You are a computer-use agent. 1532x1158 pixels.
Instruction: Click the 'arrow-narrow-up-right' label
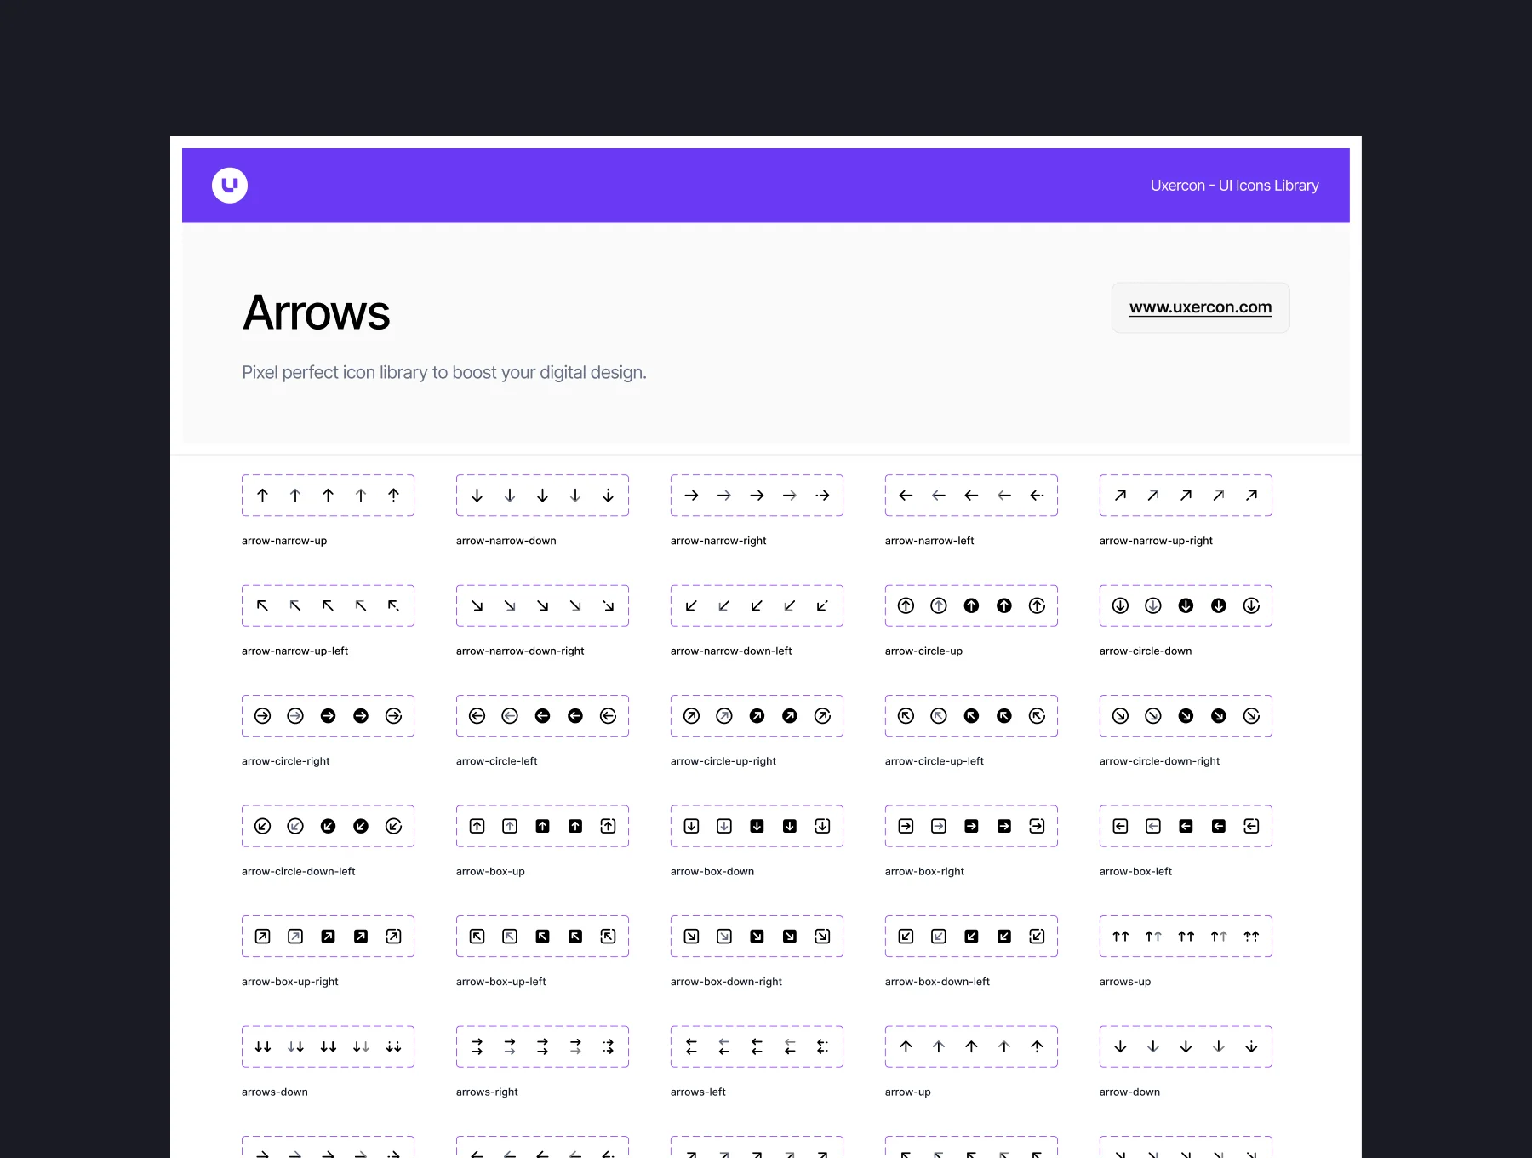[1156, 541]
